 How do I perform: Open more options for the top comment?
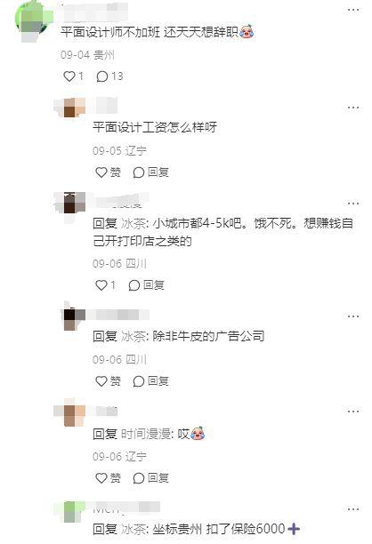pos(353,10)
